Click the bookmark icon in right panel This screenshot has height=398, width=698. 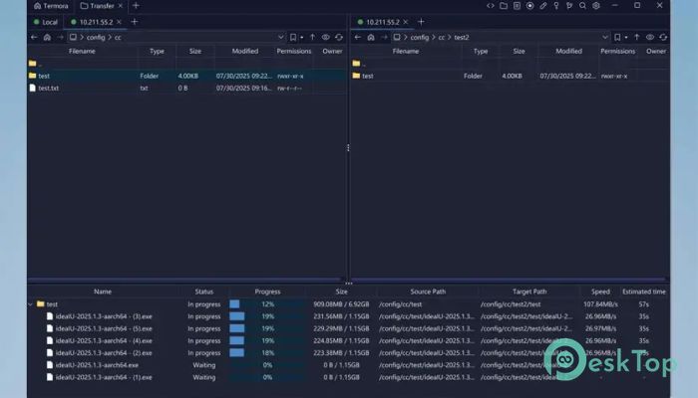(x=617, y=38)
